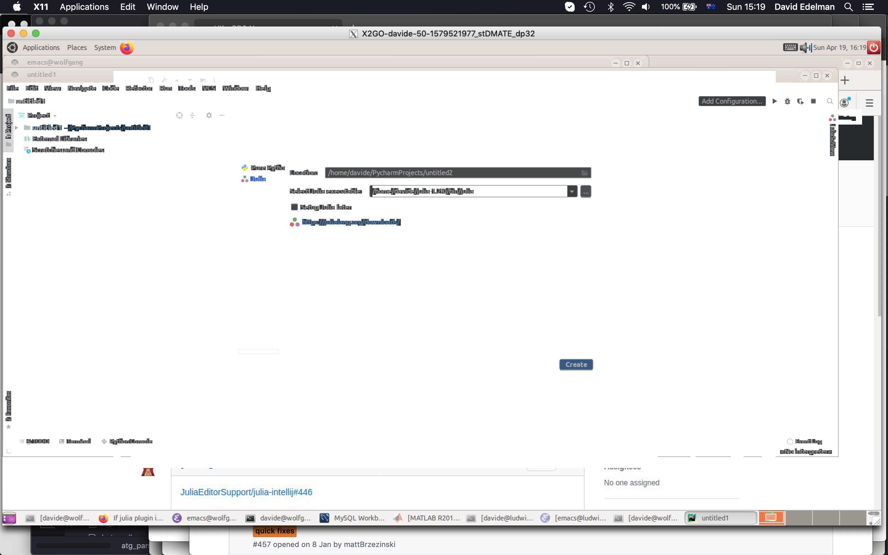Run the current configuration with the play icon

(774, 101)
